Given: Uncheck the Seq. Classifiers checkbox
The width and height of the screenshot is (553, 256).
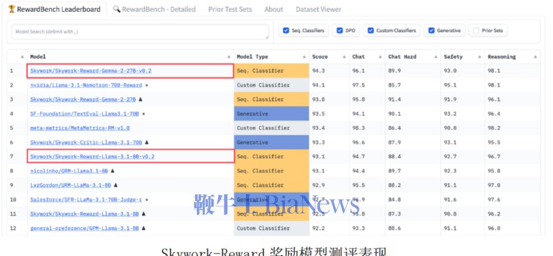Looking at the screenshot, I should 286,31.
